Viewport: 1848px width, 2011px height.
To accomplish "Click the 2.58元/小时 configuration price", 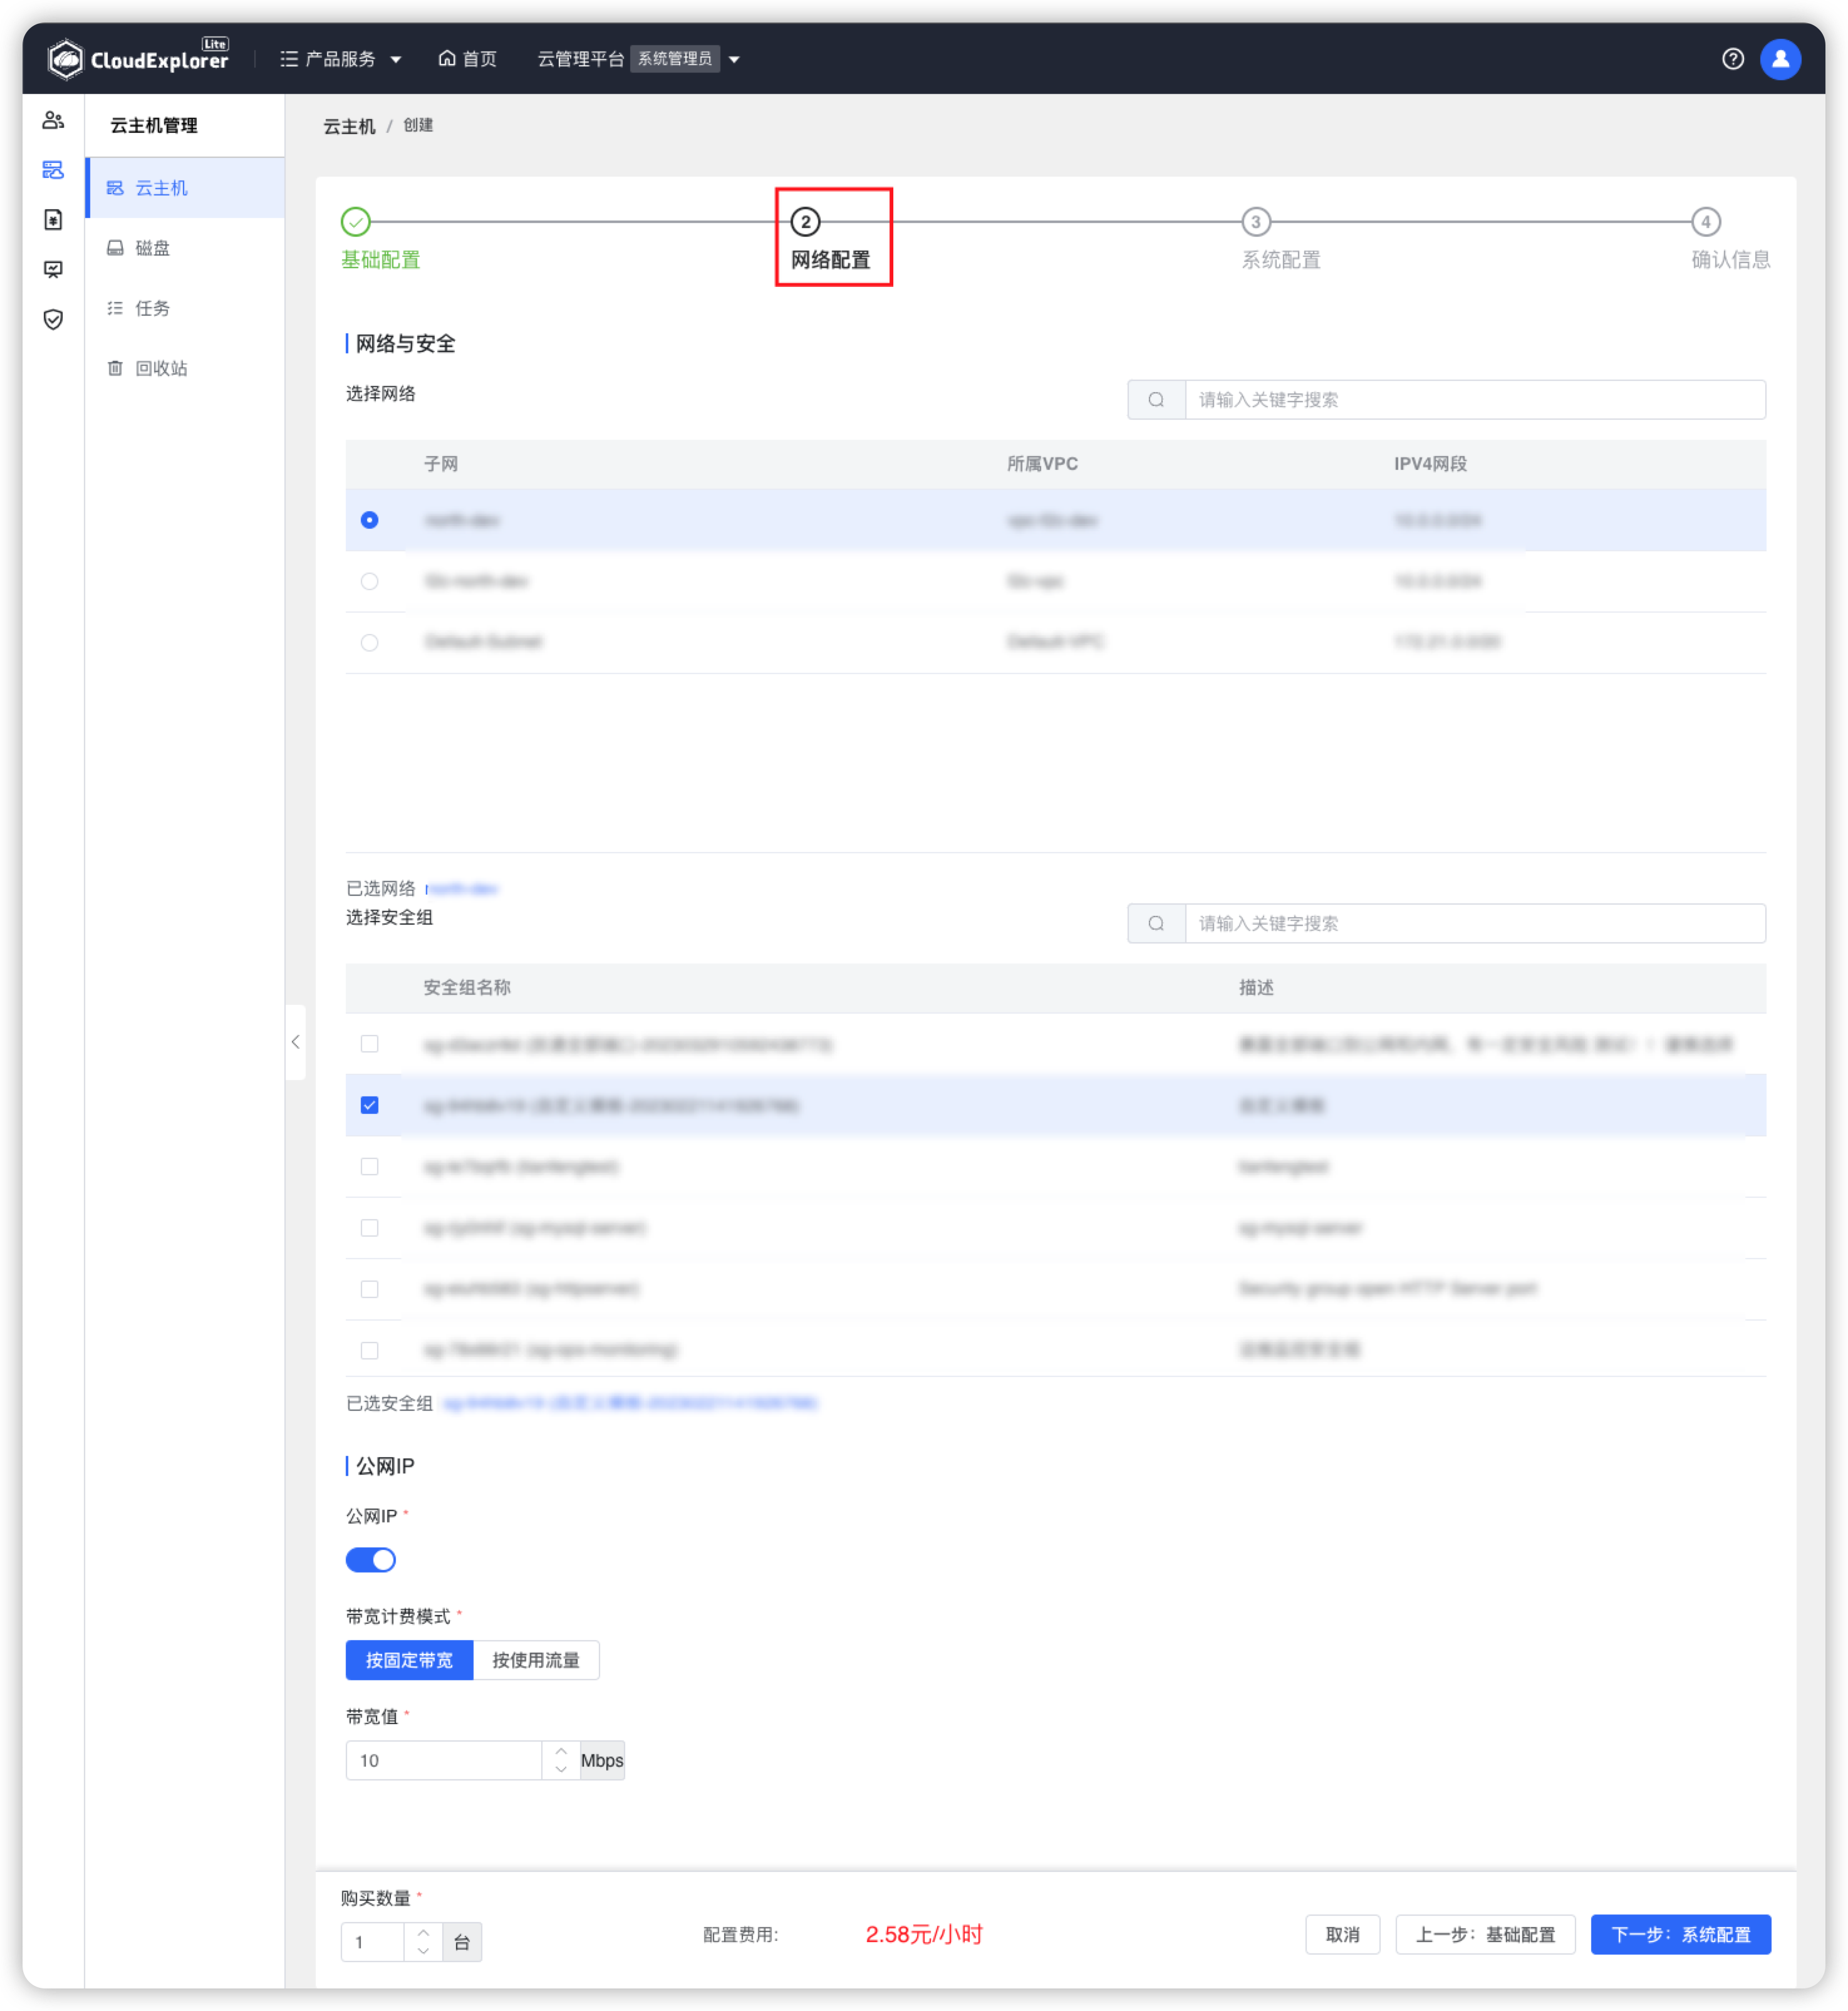I will [x=924, y=1935].
